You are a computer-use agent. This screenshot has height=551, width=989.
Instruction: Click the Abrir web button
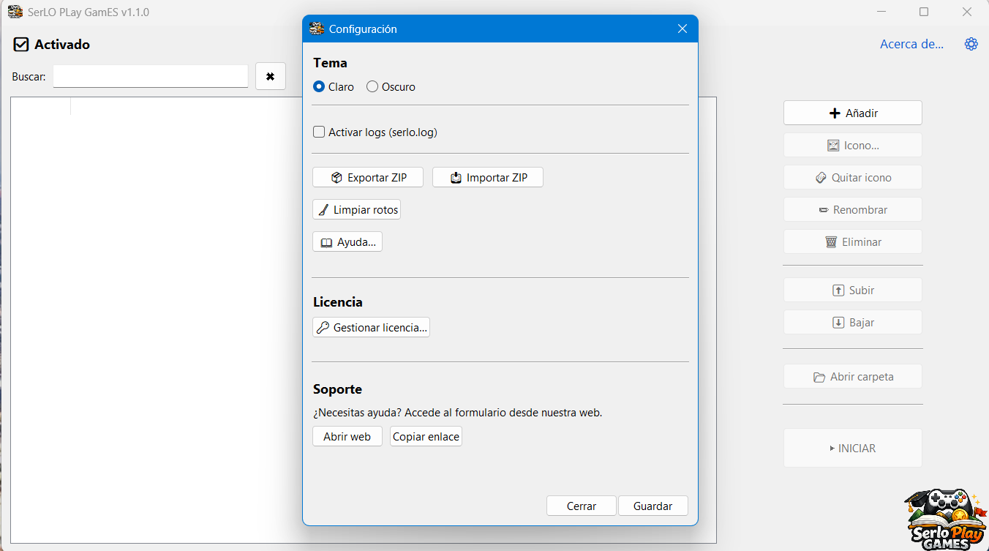coord(347,437)
